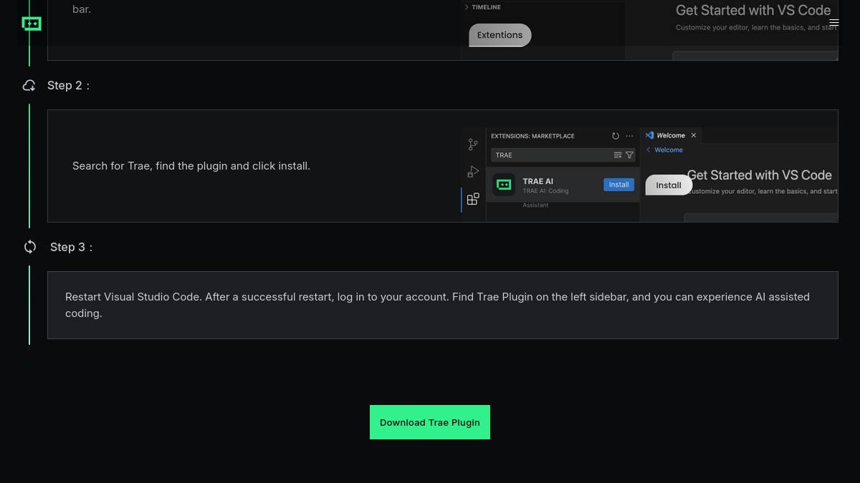Follow the blue Welcome breadcrumb link
This screenshot has height=483, width=860.
[669, 150]
